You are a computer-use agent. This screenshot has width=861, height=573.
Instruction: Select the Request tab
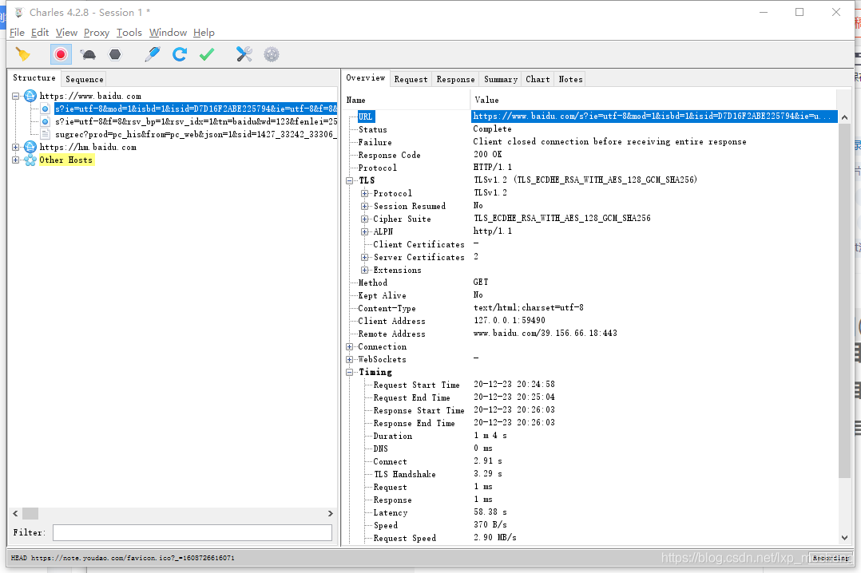pyautogui.click(x=411, y=79)
